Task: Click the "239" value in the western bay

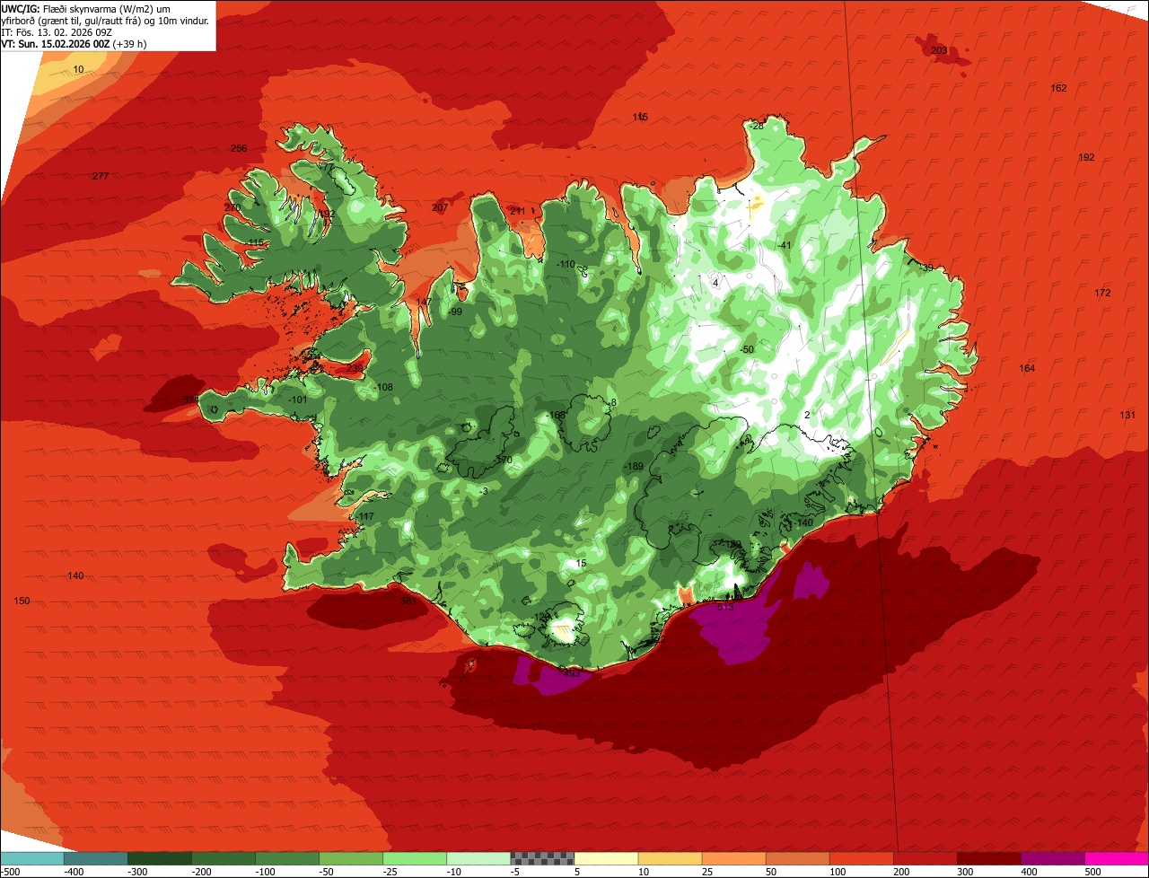Action: point(355,368)
